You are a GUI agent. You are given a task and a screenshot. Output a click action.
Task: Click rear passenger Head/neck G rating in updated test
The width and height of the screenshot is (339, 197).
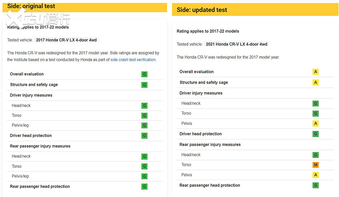316,155
